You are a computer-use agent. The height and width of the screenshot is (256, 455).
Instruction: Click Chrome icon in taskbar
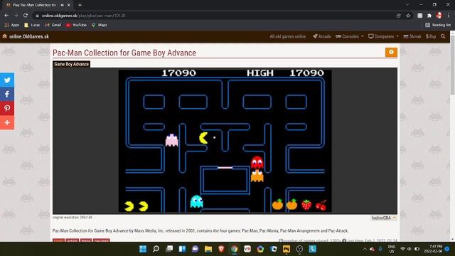[x=234, y=249]
